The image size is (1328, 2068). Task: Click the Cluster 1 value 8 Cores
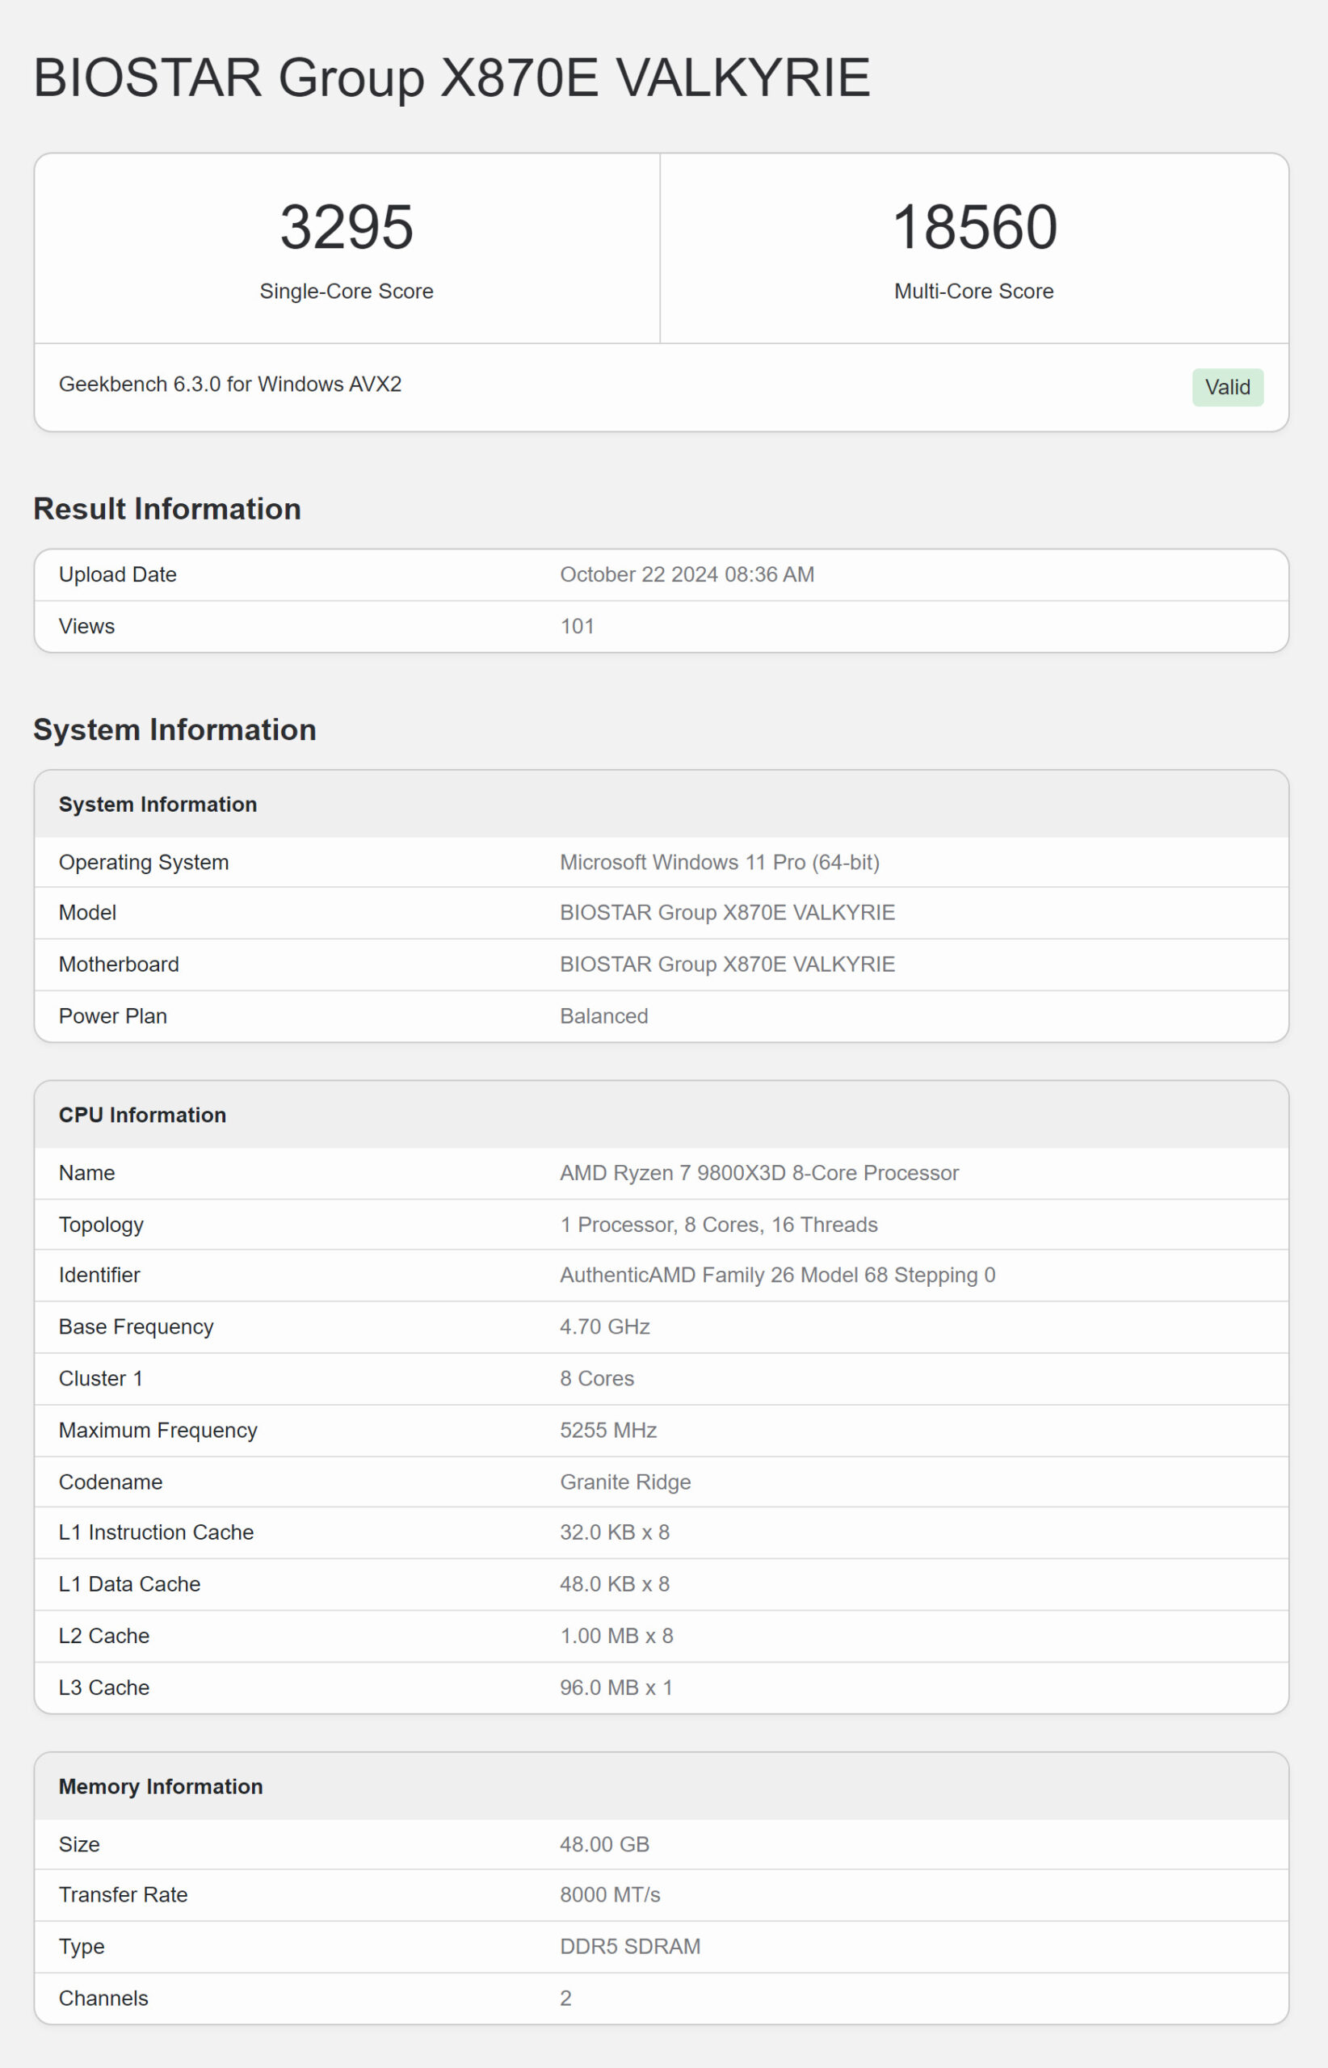click(597, 1378)
